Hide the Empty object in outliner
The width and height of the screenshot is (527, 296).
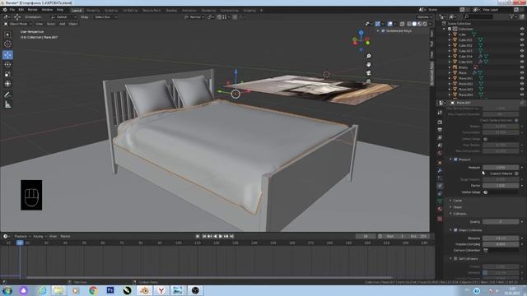[522, 67]
